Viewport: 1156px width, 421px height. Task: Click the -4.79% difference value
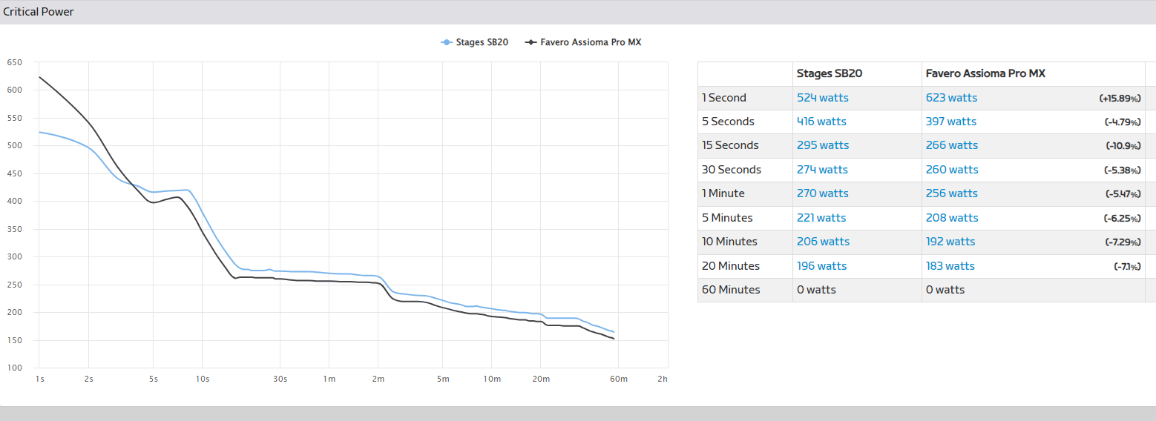[x=1123, y=122]
